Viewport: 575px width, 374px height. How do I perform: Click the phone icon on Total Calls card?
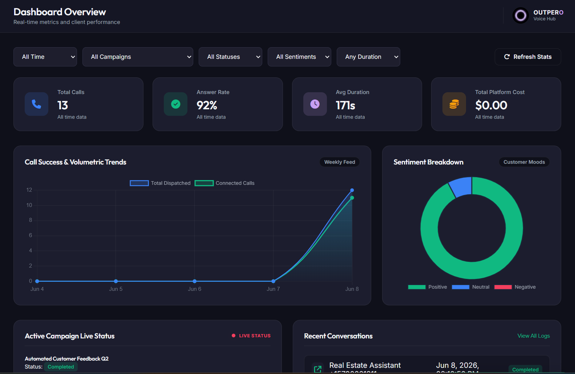(36, 104)
